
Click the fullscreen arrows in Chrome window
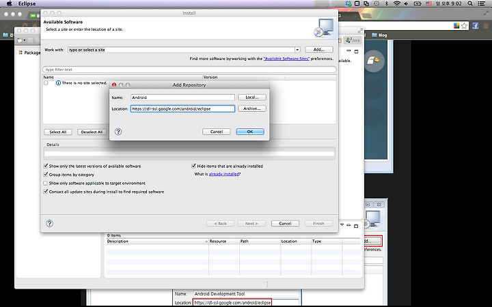[x=486, y=13]
